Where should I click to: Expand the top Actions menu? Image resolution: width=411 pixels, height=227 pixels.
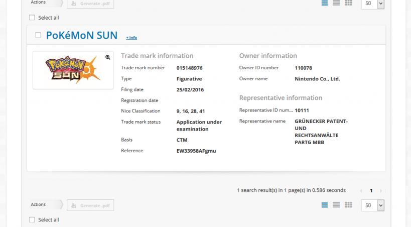pyautogui.click(x=45, y=3)
